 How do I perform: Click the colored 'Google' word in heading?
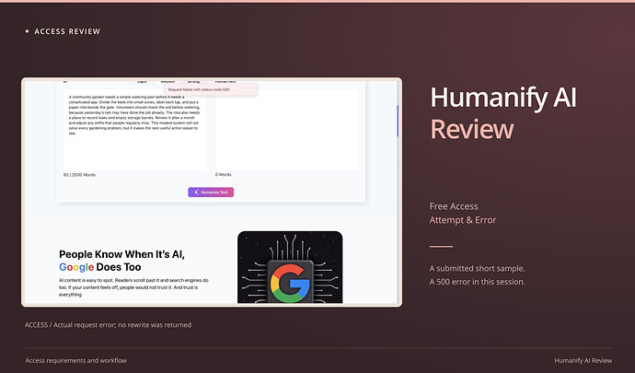point(76,267)
